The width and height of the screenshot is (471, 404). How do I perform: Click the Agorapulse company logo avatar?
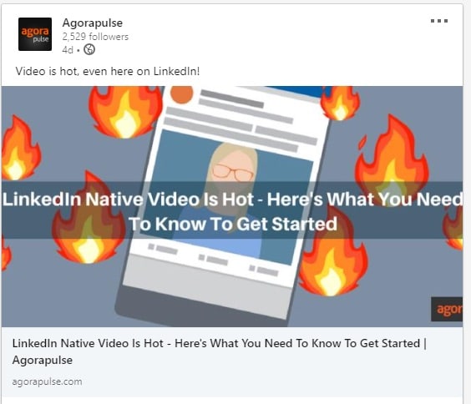pos(35,34)
